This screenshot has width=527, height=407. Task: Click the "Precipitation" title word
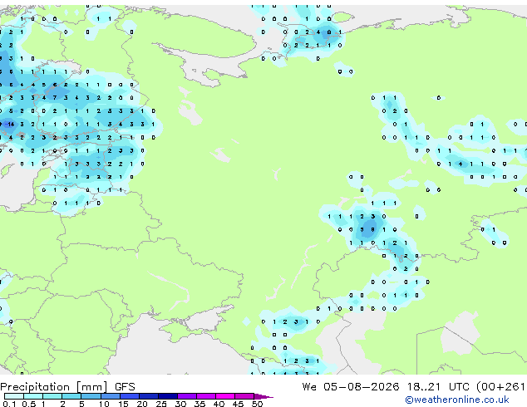(35, 387)
